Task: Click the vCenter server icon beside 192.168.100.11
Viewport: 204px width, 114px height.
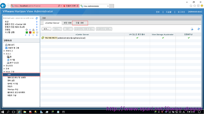Action: [x=43, y=38]
